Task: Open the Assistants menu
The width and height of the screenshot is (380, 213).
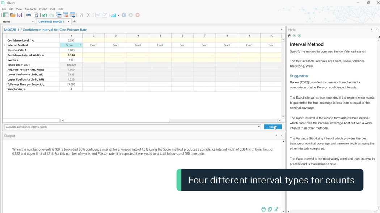Action: point(30,9)
